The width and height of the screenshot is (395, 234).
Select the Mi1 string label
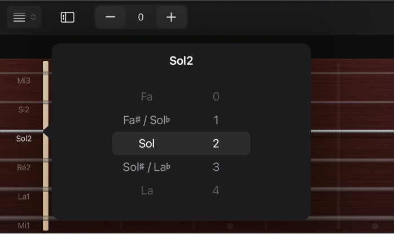pyautogui.click(x=24, y=226)
